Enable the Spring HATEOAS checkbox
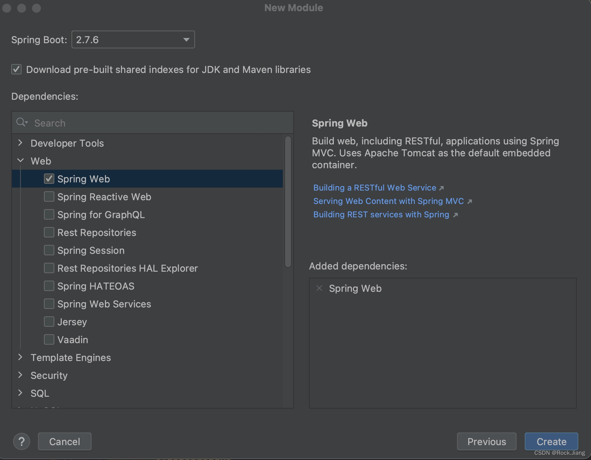This screenshot has height=460, width=591. tap(49, 286)
